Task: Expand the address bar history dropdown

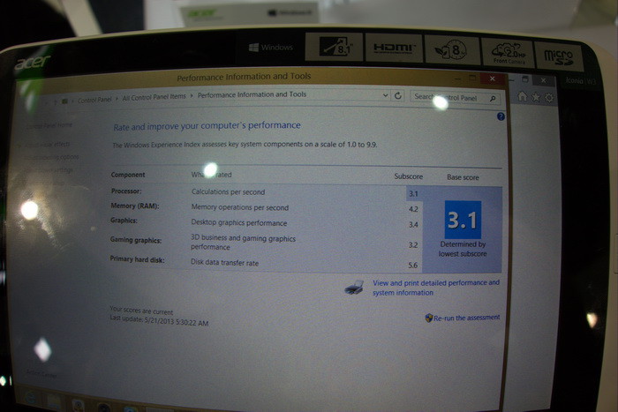Action: coord(386,95)
